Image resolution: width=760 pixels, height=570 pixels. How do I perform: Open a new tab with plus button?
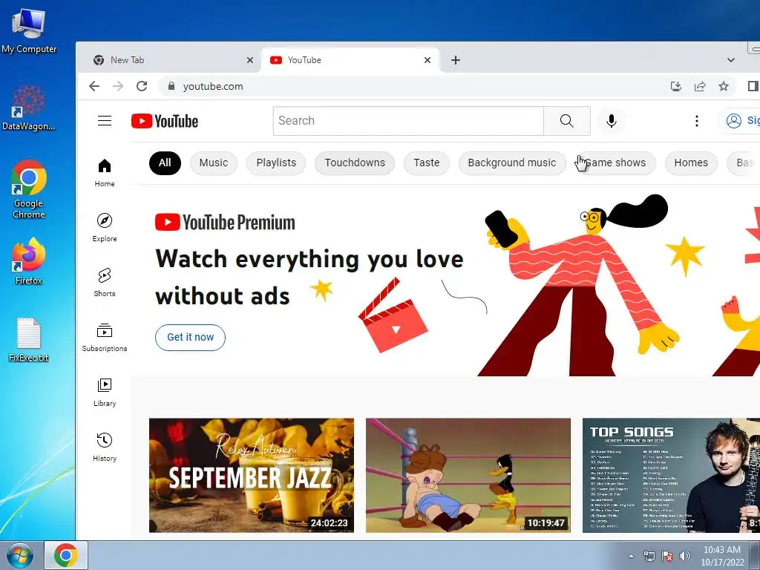[x=455, y=60]
